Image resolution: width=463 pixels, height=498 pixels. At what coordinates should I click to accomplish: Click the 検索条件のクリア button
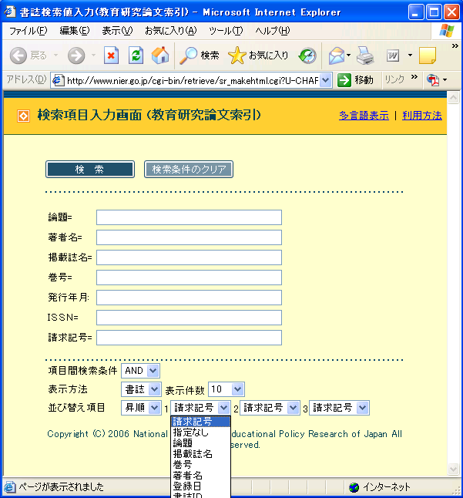click(189, 170)
